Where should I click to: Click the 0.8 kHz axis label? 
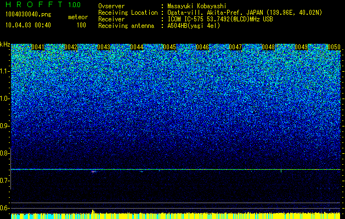click(x=4, y=153)
